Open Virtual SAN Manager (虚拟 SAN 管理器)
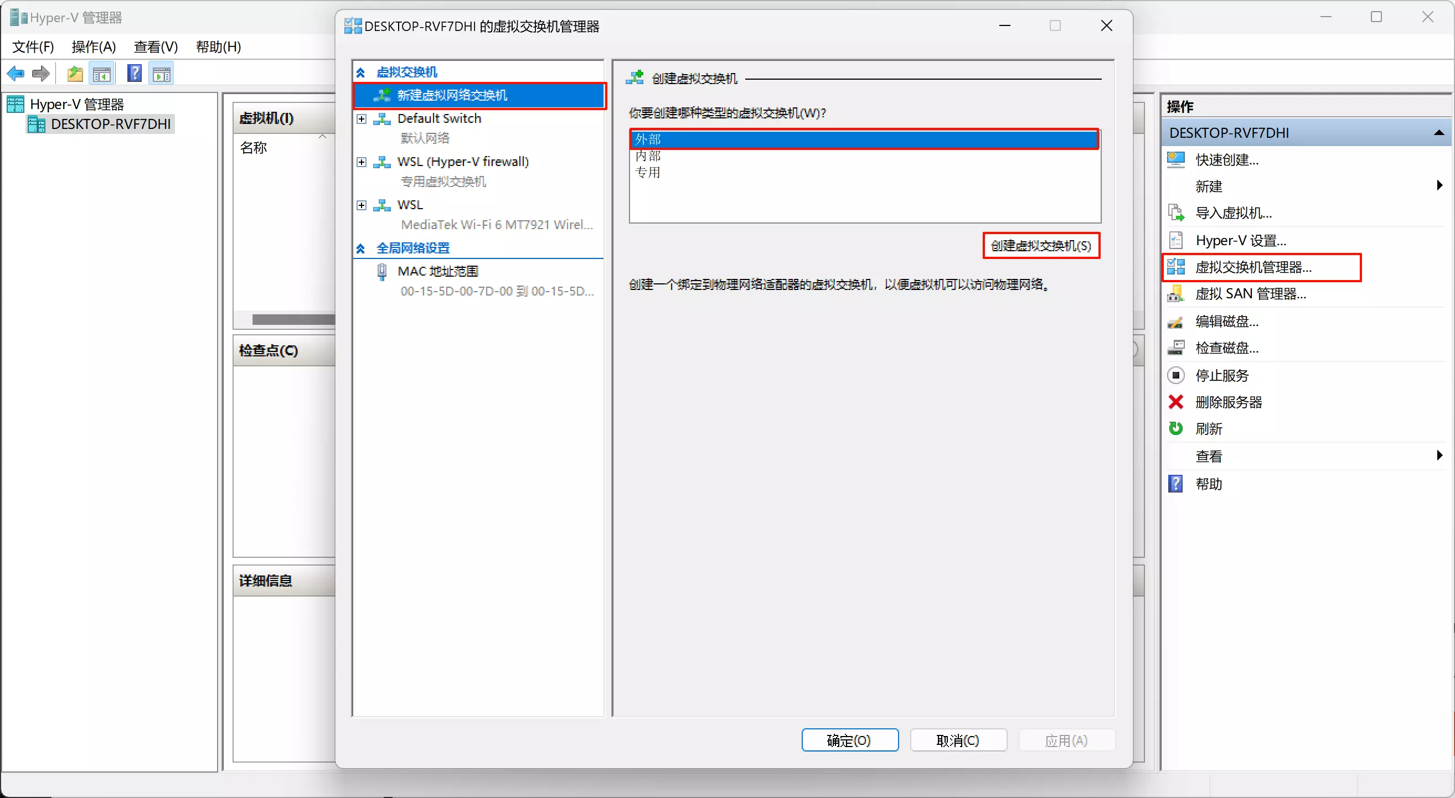This screenshot has height=798, width=1455. coord(1250,294)
